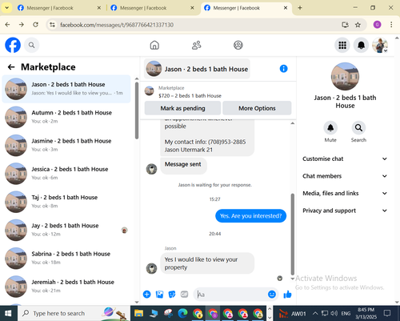The width and height of the screenshot is (400, 321).
Task: Click the Windows taskbar search box
Action: pyautogui.click(x=74, y=313)
